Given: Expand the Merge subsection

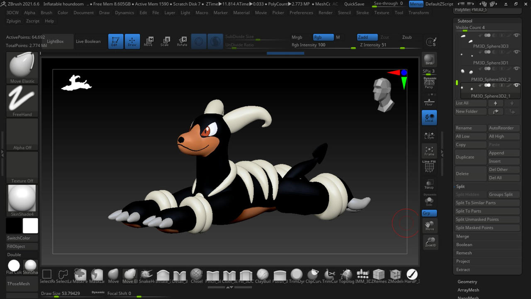Looking at the screenshot, I should (463, 236).
